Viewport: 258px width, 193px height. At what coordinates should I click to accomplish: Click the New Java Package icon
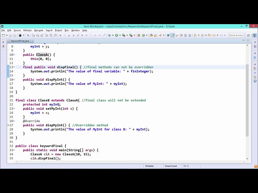click(x=139, y=35)
